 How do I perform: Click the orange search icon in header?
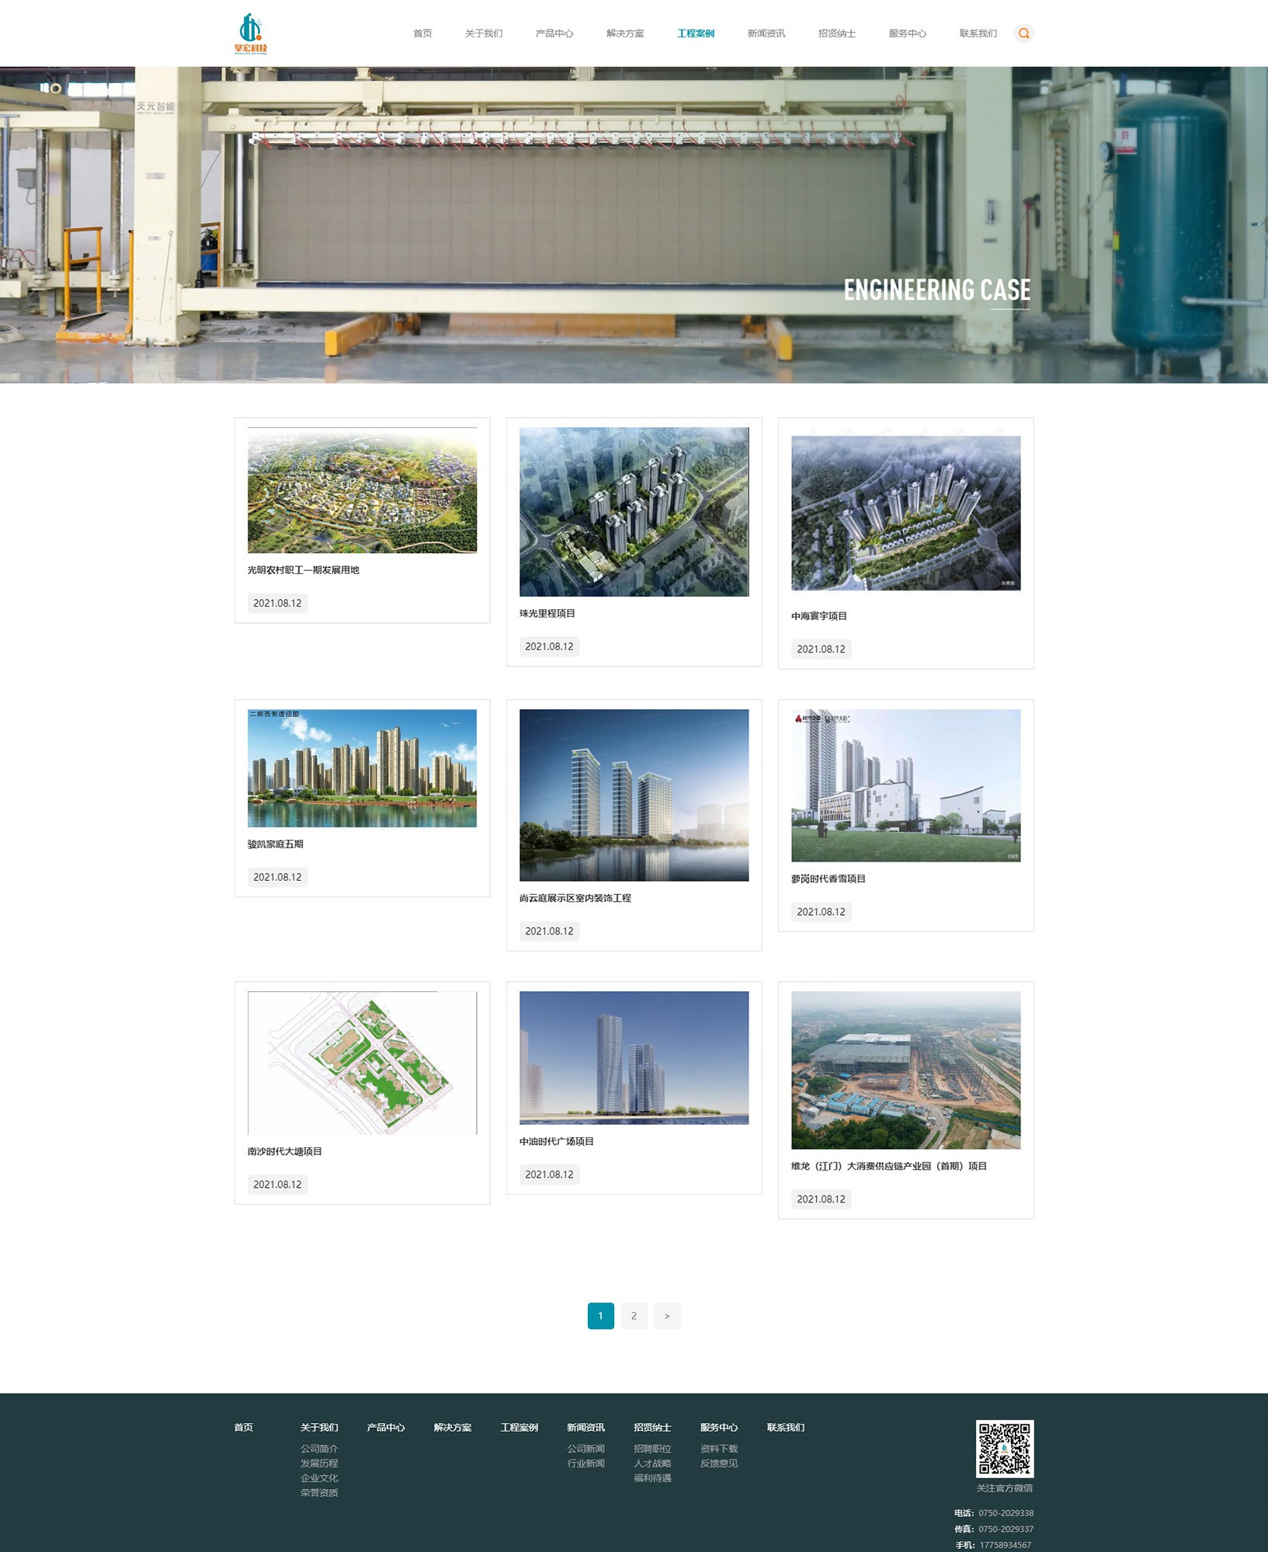tap(1023, 33)
